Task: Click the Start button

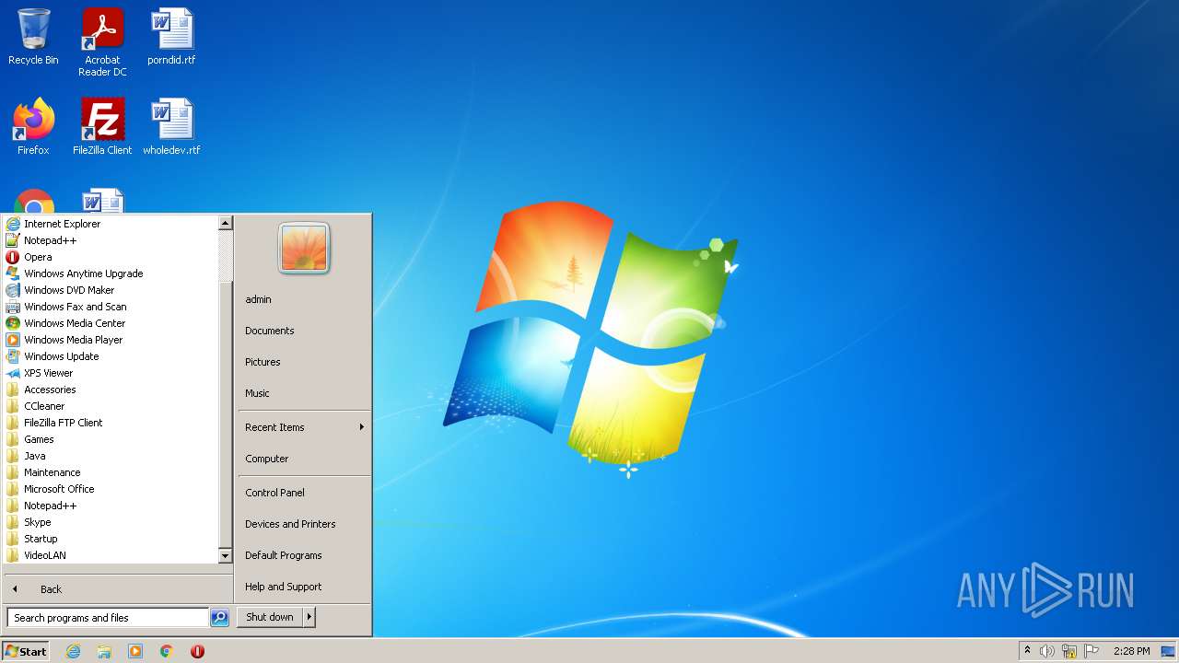Action: pyautogui.click(x=26, y=651)
